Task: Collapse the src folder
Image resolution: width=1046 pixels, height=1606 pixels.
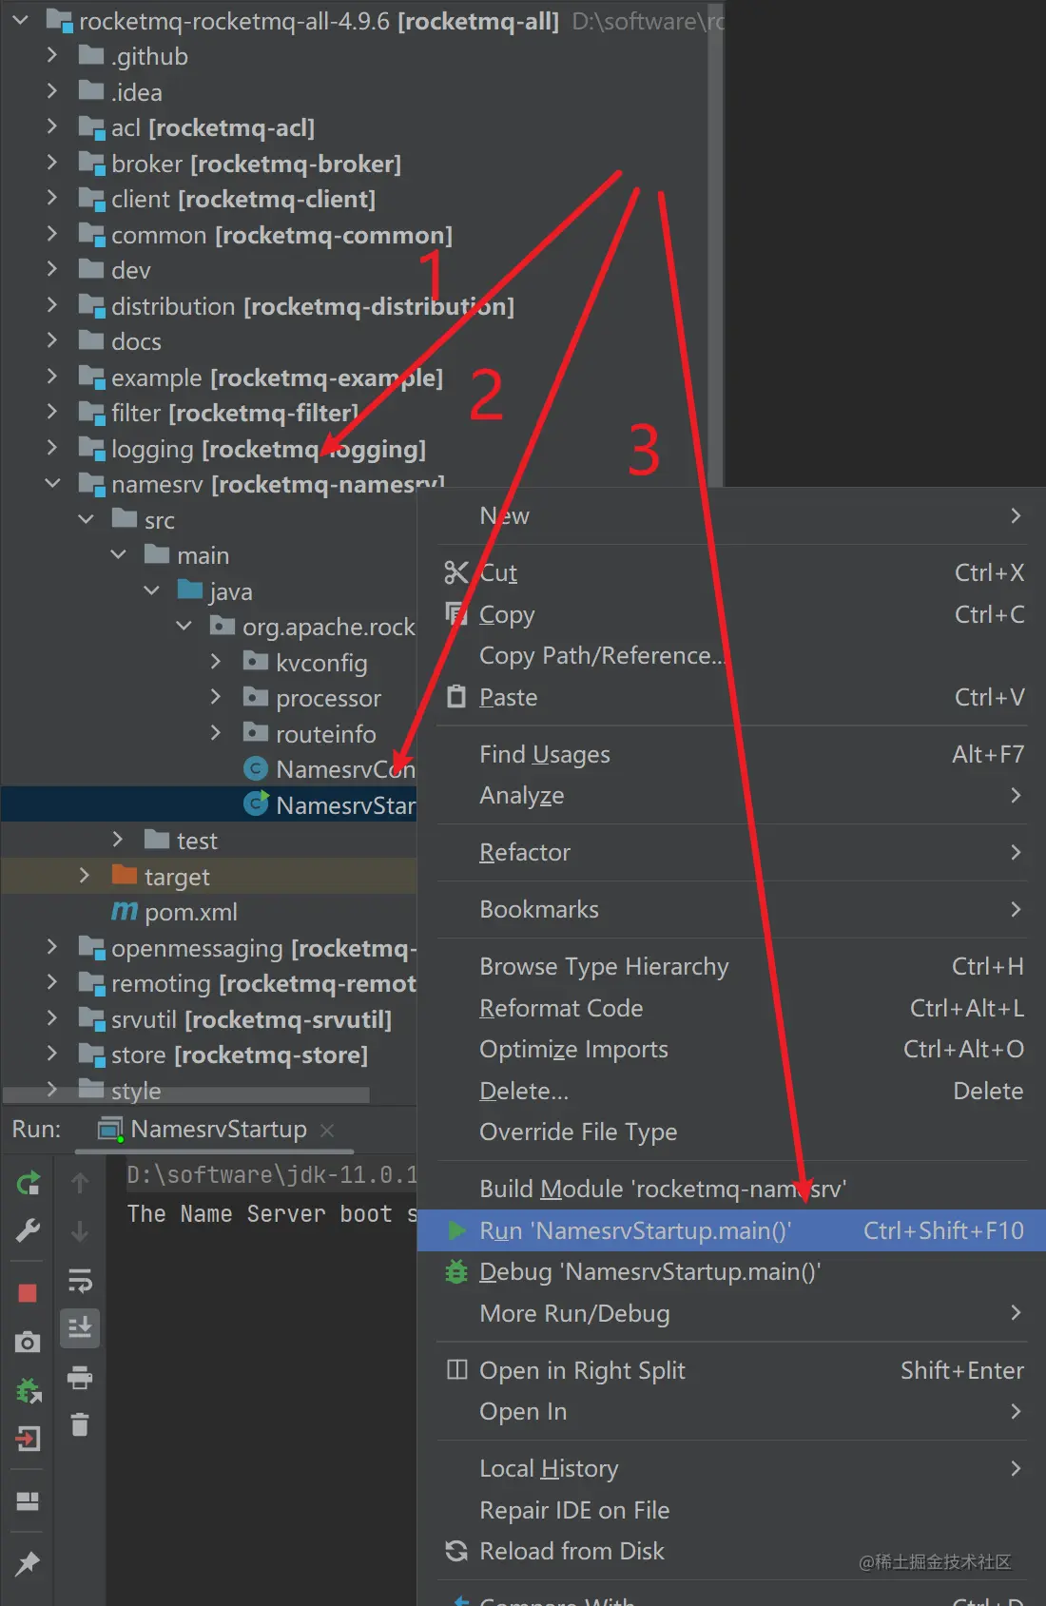Action: point(86,519)
